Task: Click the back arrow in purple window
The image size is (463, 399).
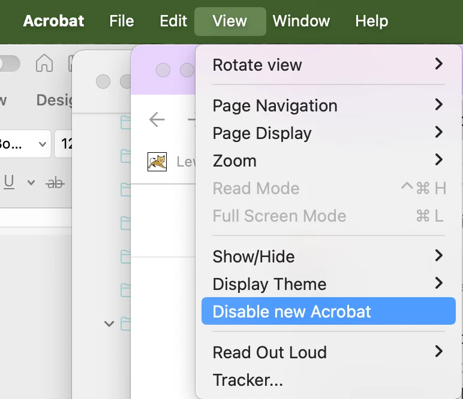Action: click(x=157, y=119)
